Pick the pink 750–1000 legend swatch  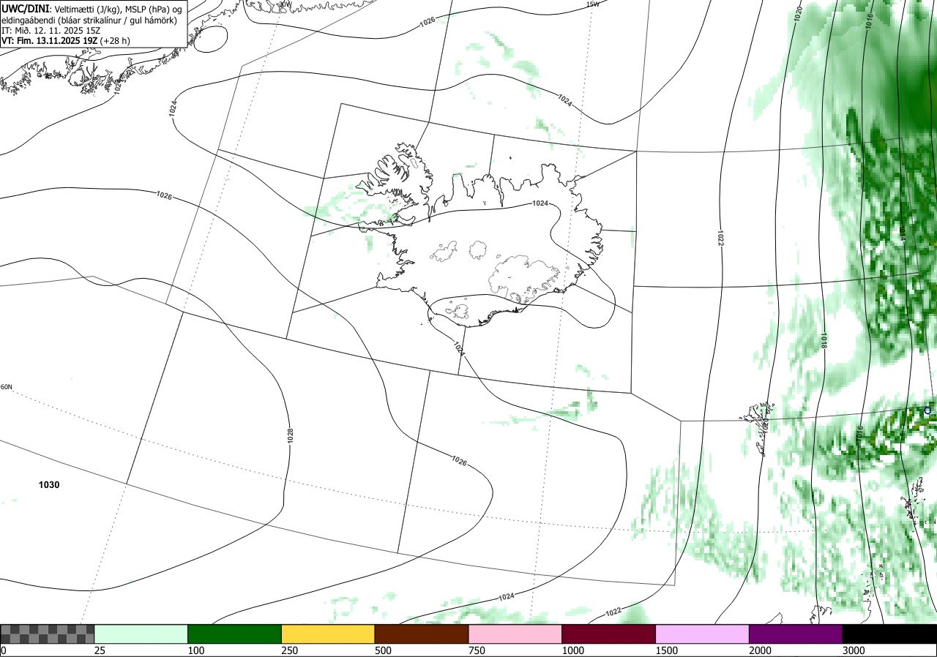tap(515, 634)
